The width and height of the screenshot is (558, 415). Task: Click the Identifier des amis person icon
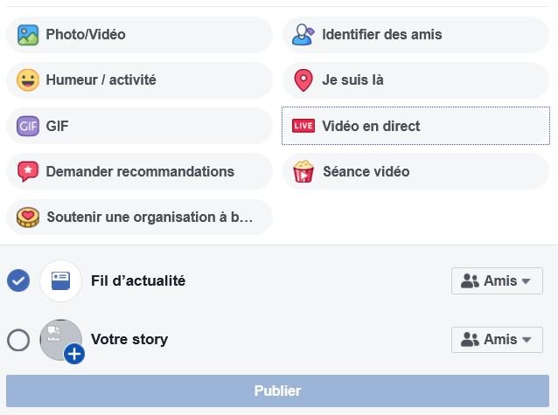click(x=303, y=35)
